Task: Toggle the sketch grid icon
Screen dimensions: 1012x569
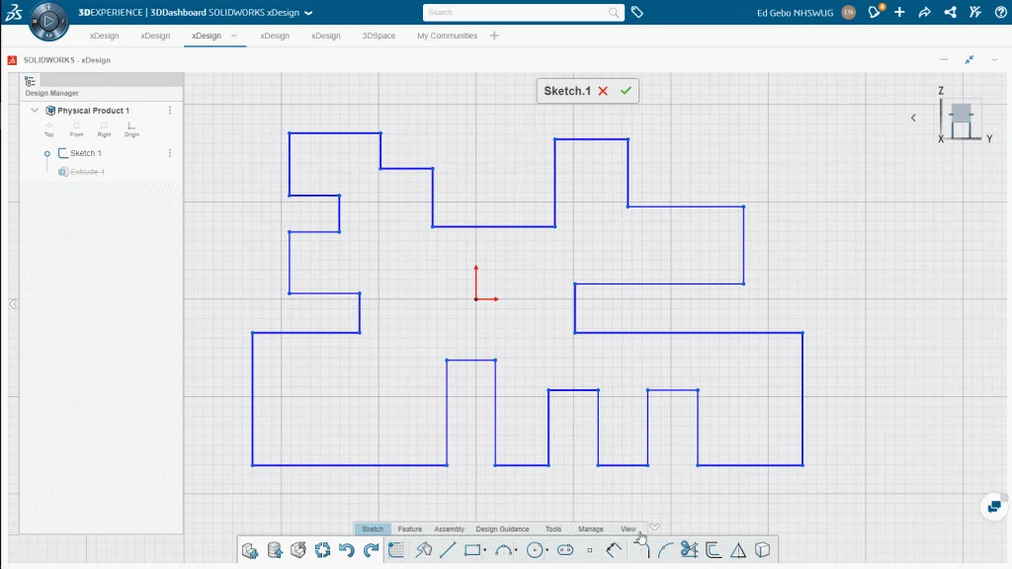Action: 397,550
